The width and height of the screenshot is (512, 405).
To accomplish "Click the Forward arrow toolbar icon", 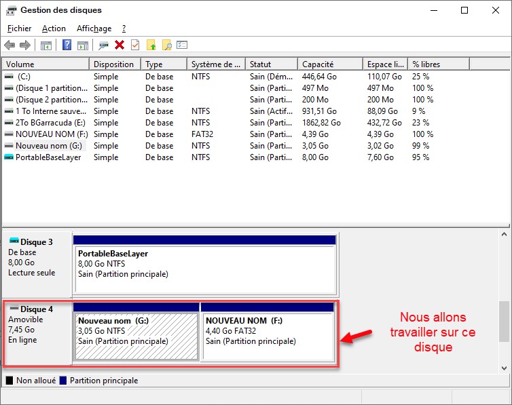I will (25, 45).
